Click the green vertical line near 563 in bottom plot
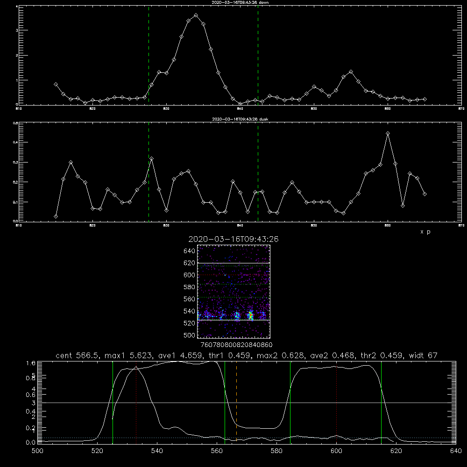The image size is (467, 467). [x=225, y=403]
